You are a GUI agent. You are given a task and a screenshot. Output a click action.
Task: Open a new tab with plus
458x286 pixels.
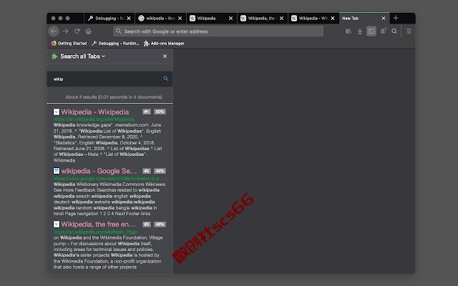[x=396, y=18]
